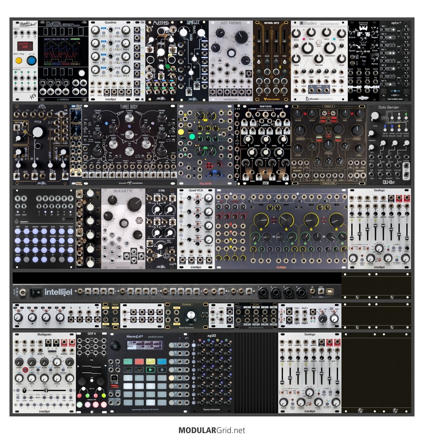Click Pamela's yellow Start/Stop button
Viewport: 424px width, 437px height.
click(19, 60)
